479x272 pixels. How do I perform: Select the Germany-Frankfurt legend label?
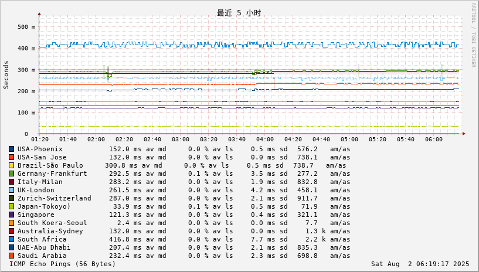click(x=52, y=174)
